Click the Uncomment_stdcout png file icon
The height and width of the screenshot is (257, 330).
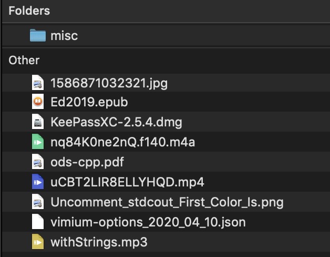(37, 202)
